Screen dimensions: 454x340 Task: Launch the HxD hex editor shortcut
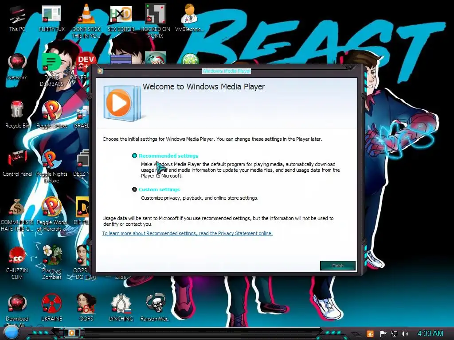coord(121,19)
